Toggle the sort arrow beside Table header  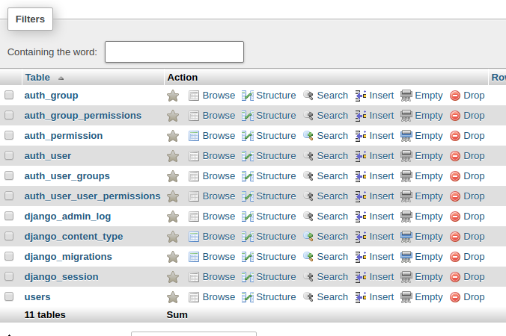pos(61,78)
